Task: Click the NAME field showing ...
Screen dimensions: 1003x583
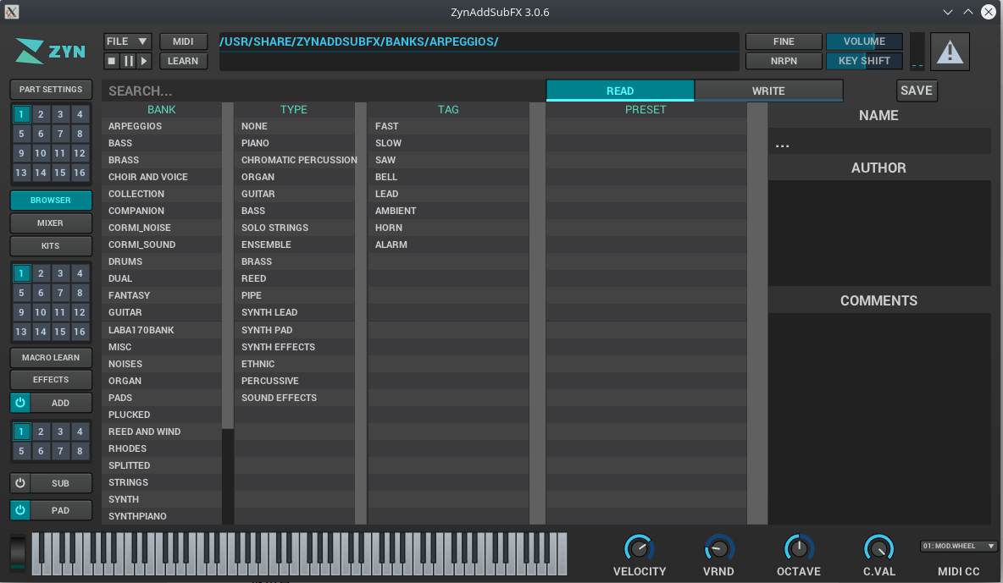Action: [x=879, y=141]
